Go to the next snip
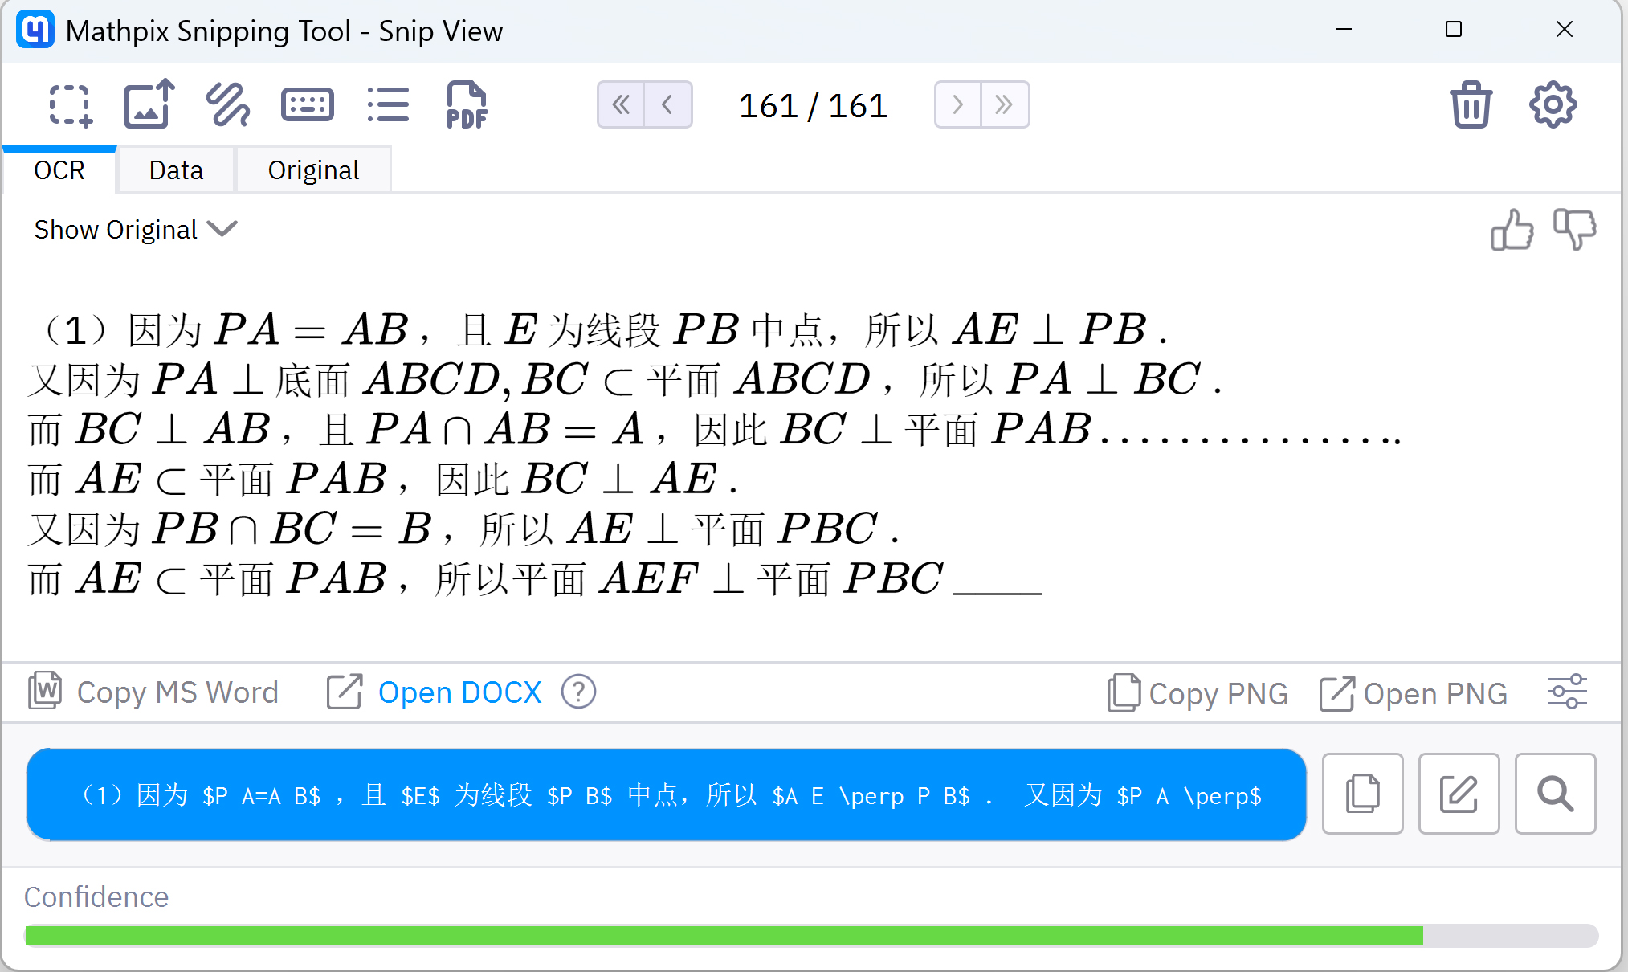The height and width of the screenshot is (972, 1628). 957,104
